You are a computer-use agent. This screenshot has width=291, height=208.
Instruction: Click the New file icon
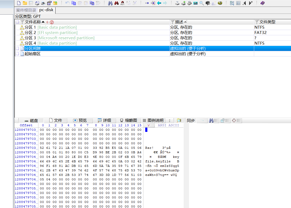click(19, 3)
